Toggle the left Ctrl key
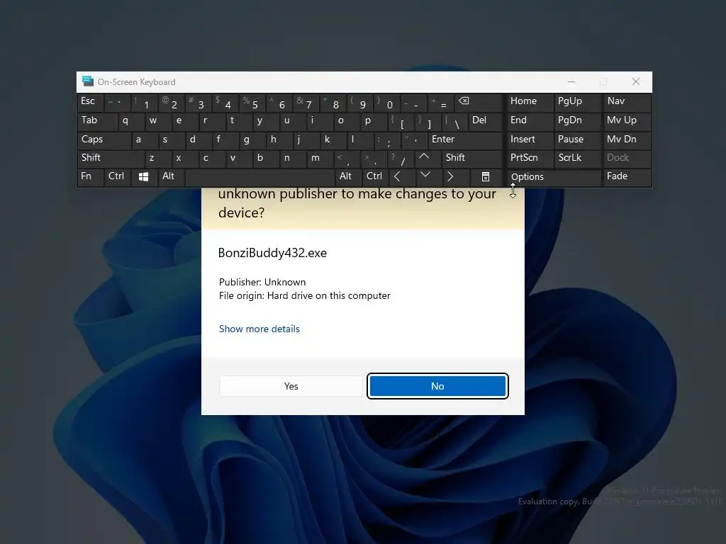Screen dimensions: 726x544 pos(117,176)
